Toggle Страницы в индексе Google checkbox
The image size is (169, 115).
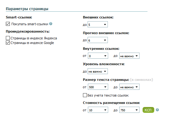[x=8, y=43]
